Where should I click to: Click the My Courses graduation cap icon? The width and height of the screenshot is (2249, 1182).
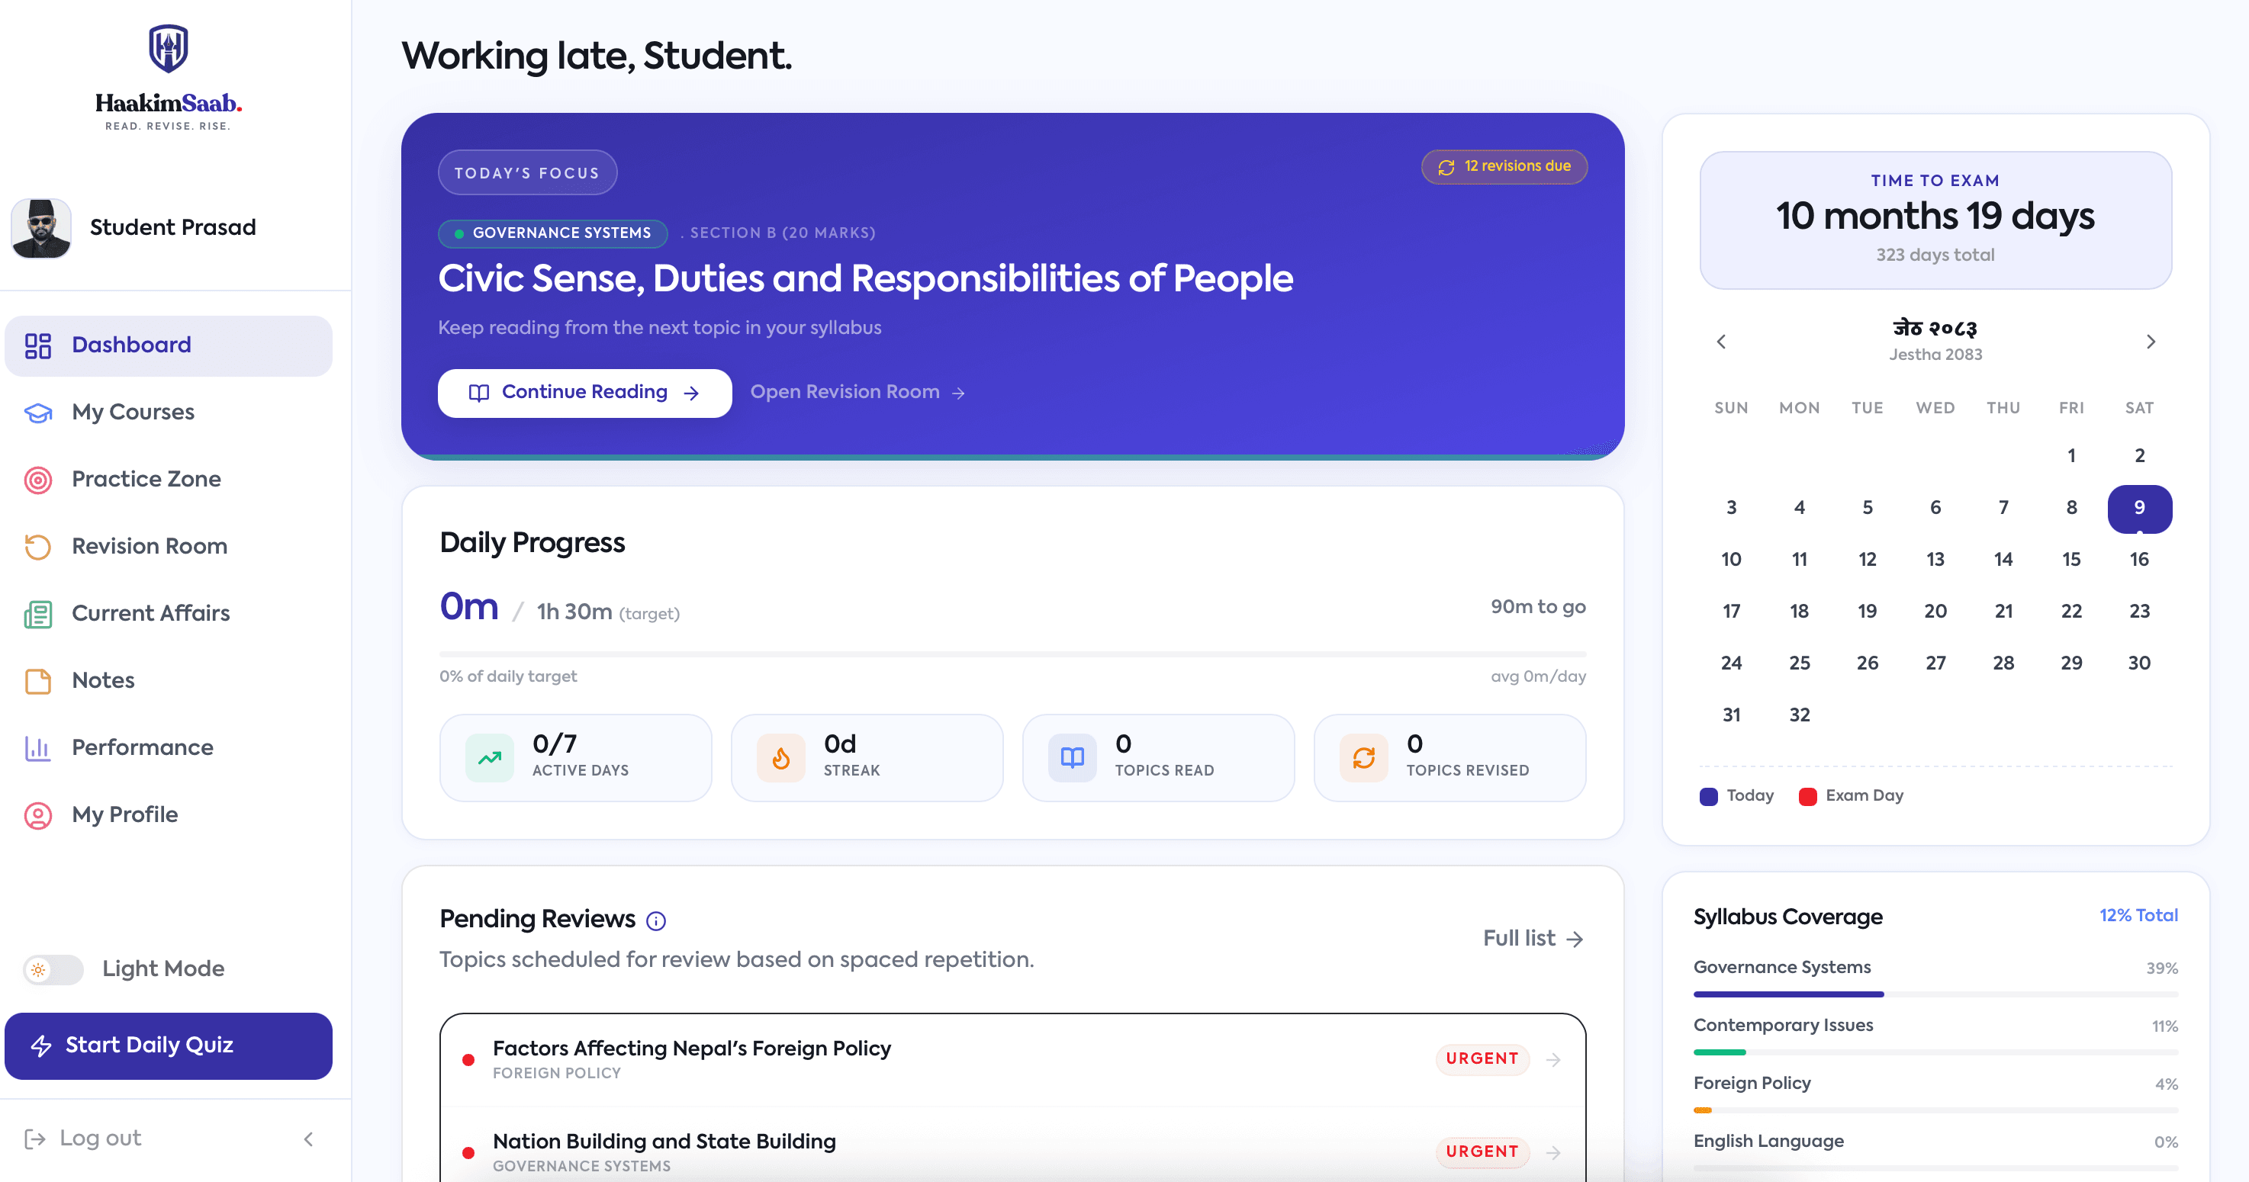point(37,412)
